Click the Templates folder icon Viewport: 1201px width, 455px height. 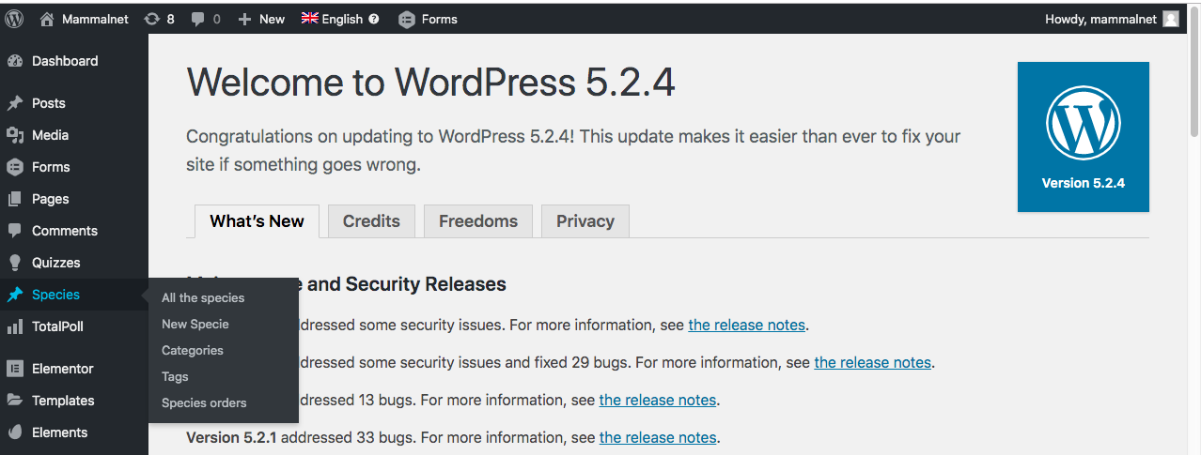[x=15, y=401]
